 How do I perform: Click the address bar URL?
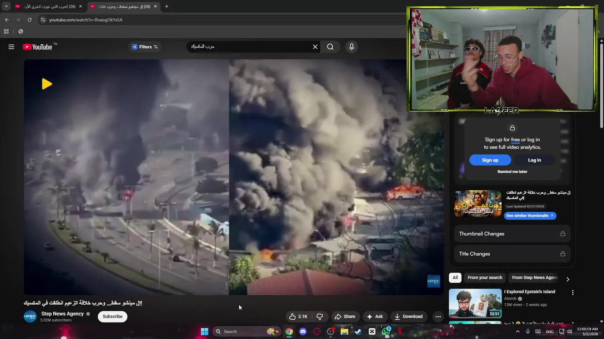[x=86, y=20]
